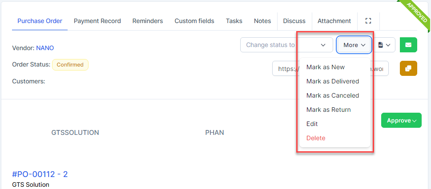Image resolution: width=431 pixels, height=189 pixels.
Task: Select Mark as Canceled menu option
Action: coord(332,95)
